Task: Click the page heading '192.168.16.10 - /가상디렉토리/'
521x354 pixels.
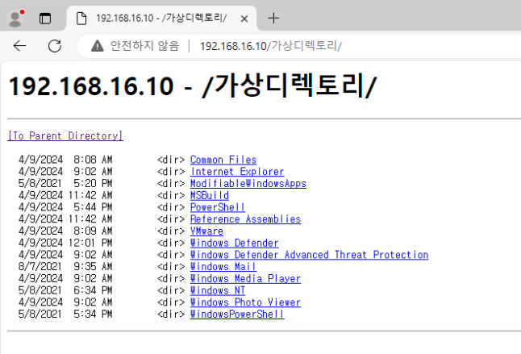Action: pyautogui.click(x=193, y=85)
